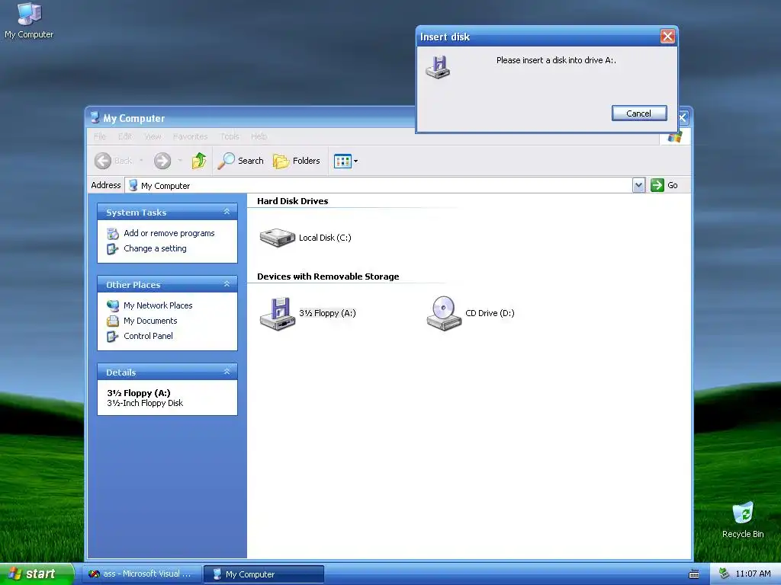Open the Back history dropdown arrow

[141, 161]
